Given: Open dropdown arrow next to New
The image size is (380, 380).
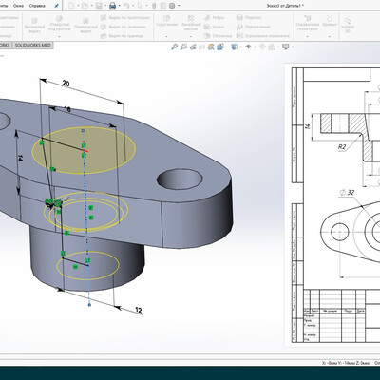Looking at the screenshot, I should tap(78, 6).
